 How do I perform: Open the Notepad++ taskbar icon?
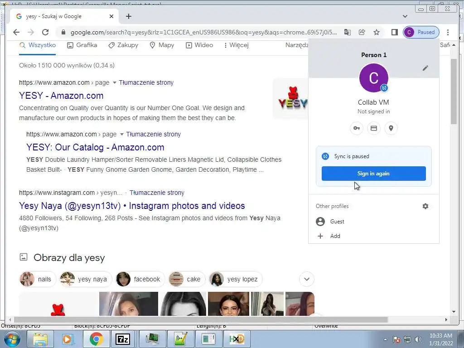(180, 339)
